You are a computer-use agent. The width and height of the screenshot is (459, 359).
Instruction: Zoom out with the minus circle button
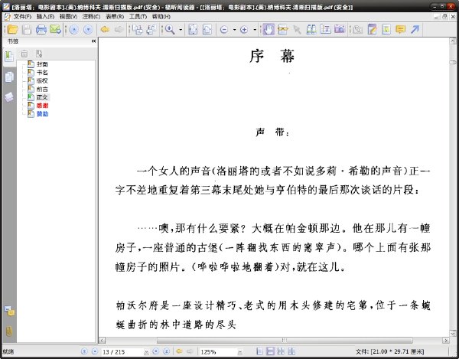[x=224, y=30]
